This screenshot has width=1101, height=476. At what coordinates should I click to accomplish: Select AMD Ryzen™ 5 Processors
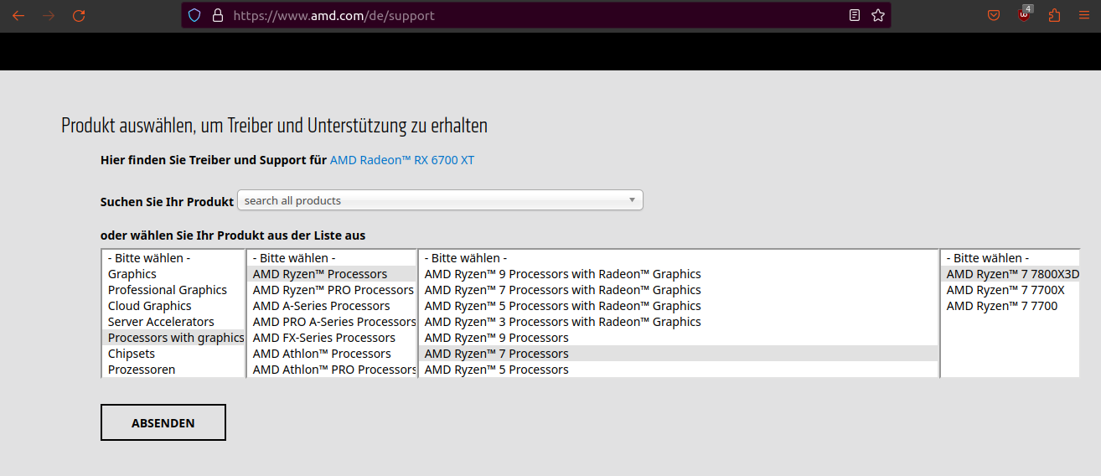(679, 370)
